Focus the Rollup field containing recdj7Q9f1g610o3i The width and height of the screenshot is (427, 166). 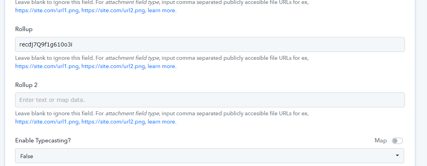tap(210, 44)
